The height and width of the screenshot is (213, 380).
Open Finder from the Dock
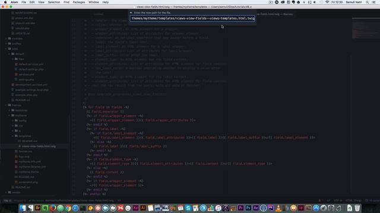(x=23, y=208)
